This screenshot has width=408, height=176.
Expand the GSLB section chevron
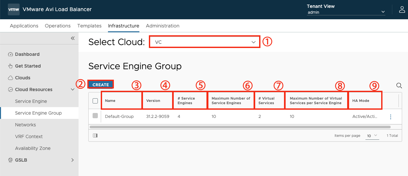tap(73, 160)
